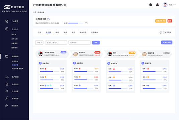Switch to the 成员 tab

73,32
